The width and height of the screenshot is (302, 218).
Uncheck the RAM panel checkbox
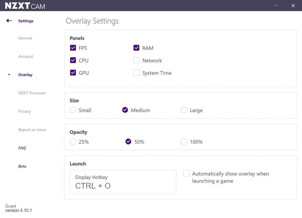(x=136, y=48)
